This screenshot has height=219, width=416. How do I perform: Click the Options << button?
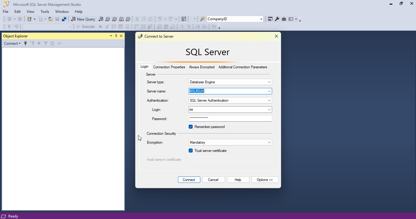click(x=265, y=180)
